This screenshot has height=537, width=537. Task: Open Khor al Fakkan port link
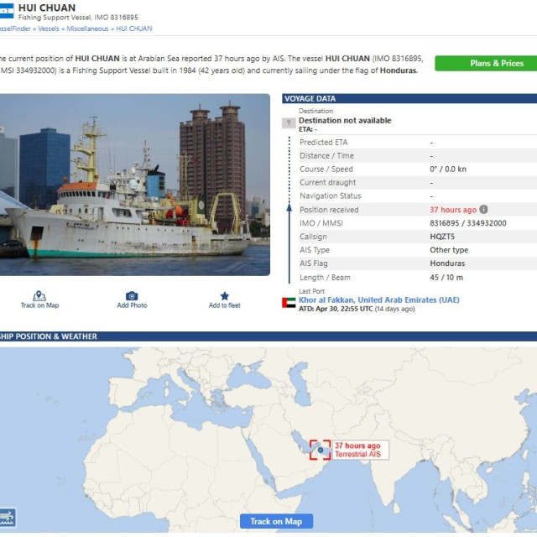click(378, 300)
